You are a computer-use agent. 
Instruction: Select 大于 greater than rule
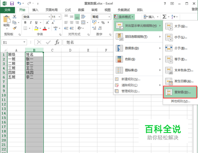click(180, 26)
